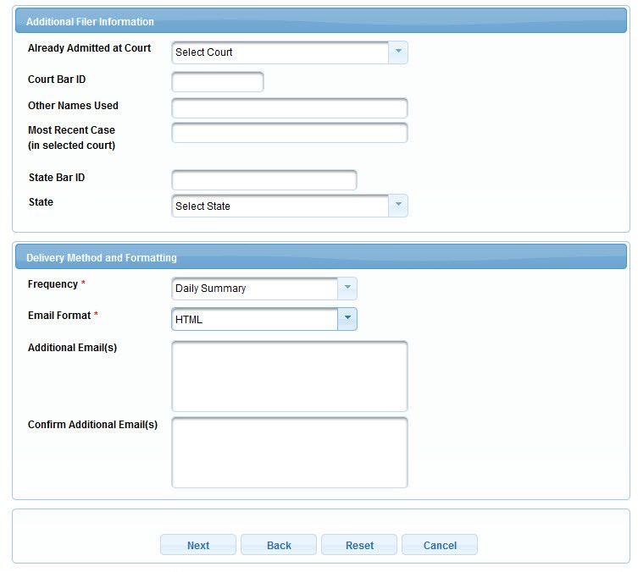Click the Additional Filer Information header
638x572 pixels.
coord(91,21)
